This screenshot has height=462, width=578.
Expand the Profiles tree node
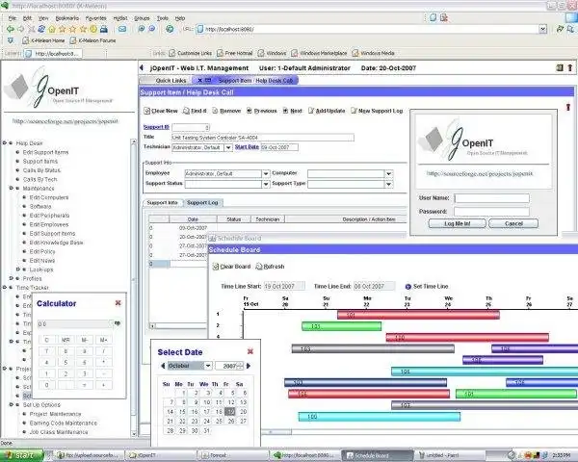click(11, 278)
